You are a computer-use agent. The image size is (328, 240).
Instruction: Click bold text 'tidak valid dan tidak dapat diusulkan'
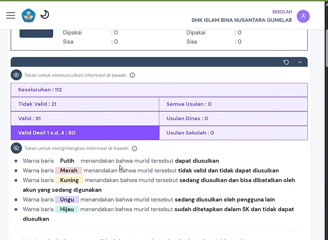[x=229, y=170]
